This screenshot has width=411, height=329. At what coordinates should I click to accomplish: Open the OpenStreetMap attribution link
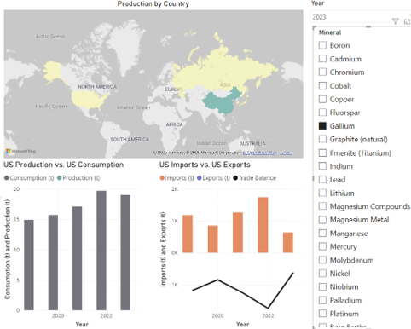[260, 153]
